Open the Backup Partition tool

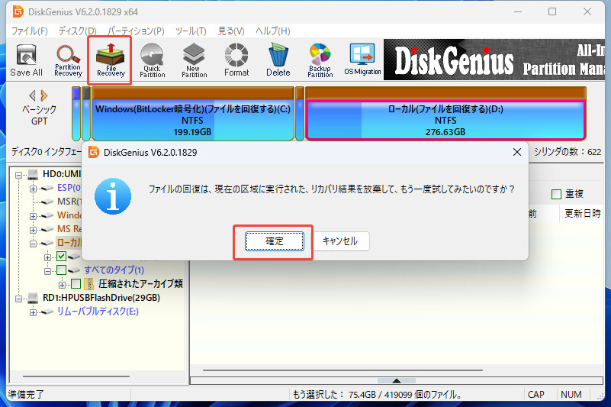[x=320, y=60]
